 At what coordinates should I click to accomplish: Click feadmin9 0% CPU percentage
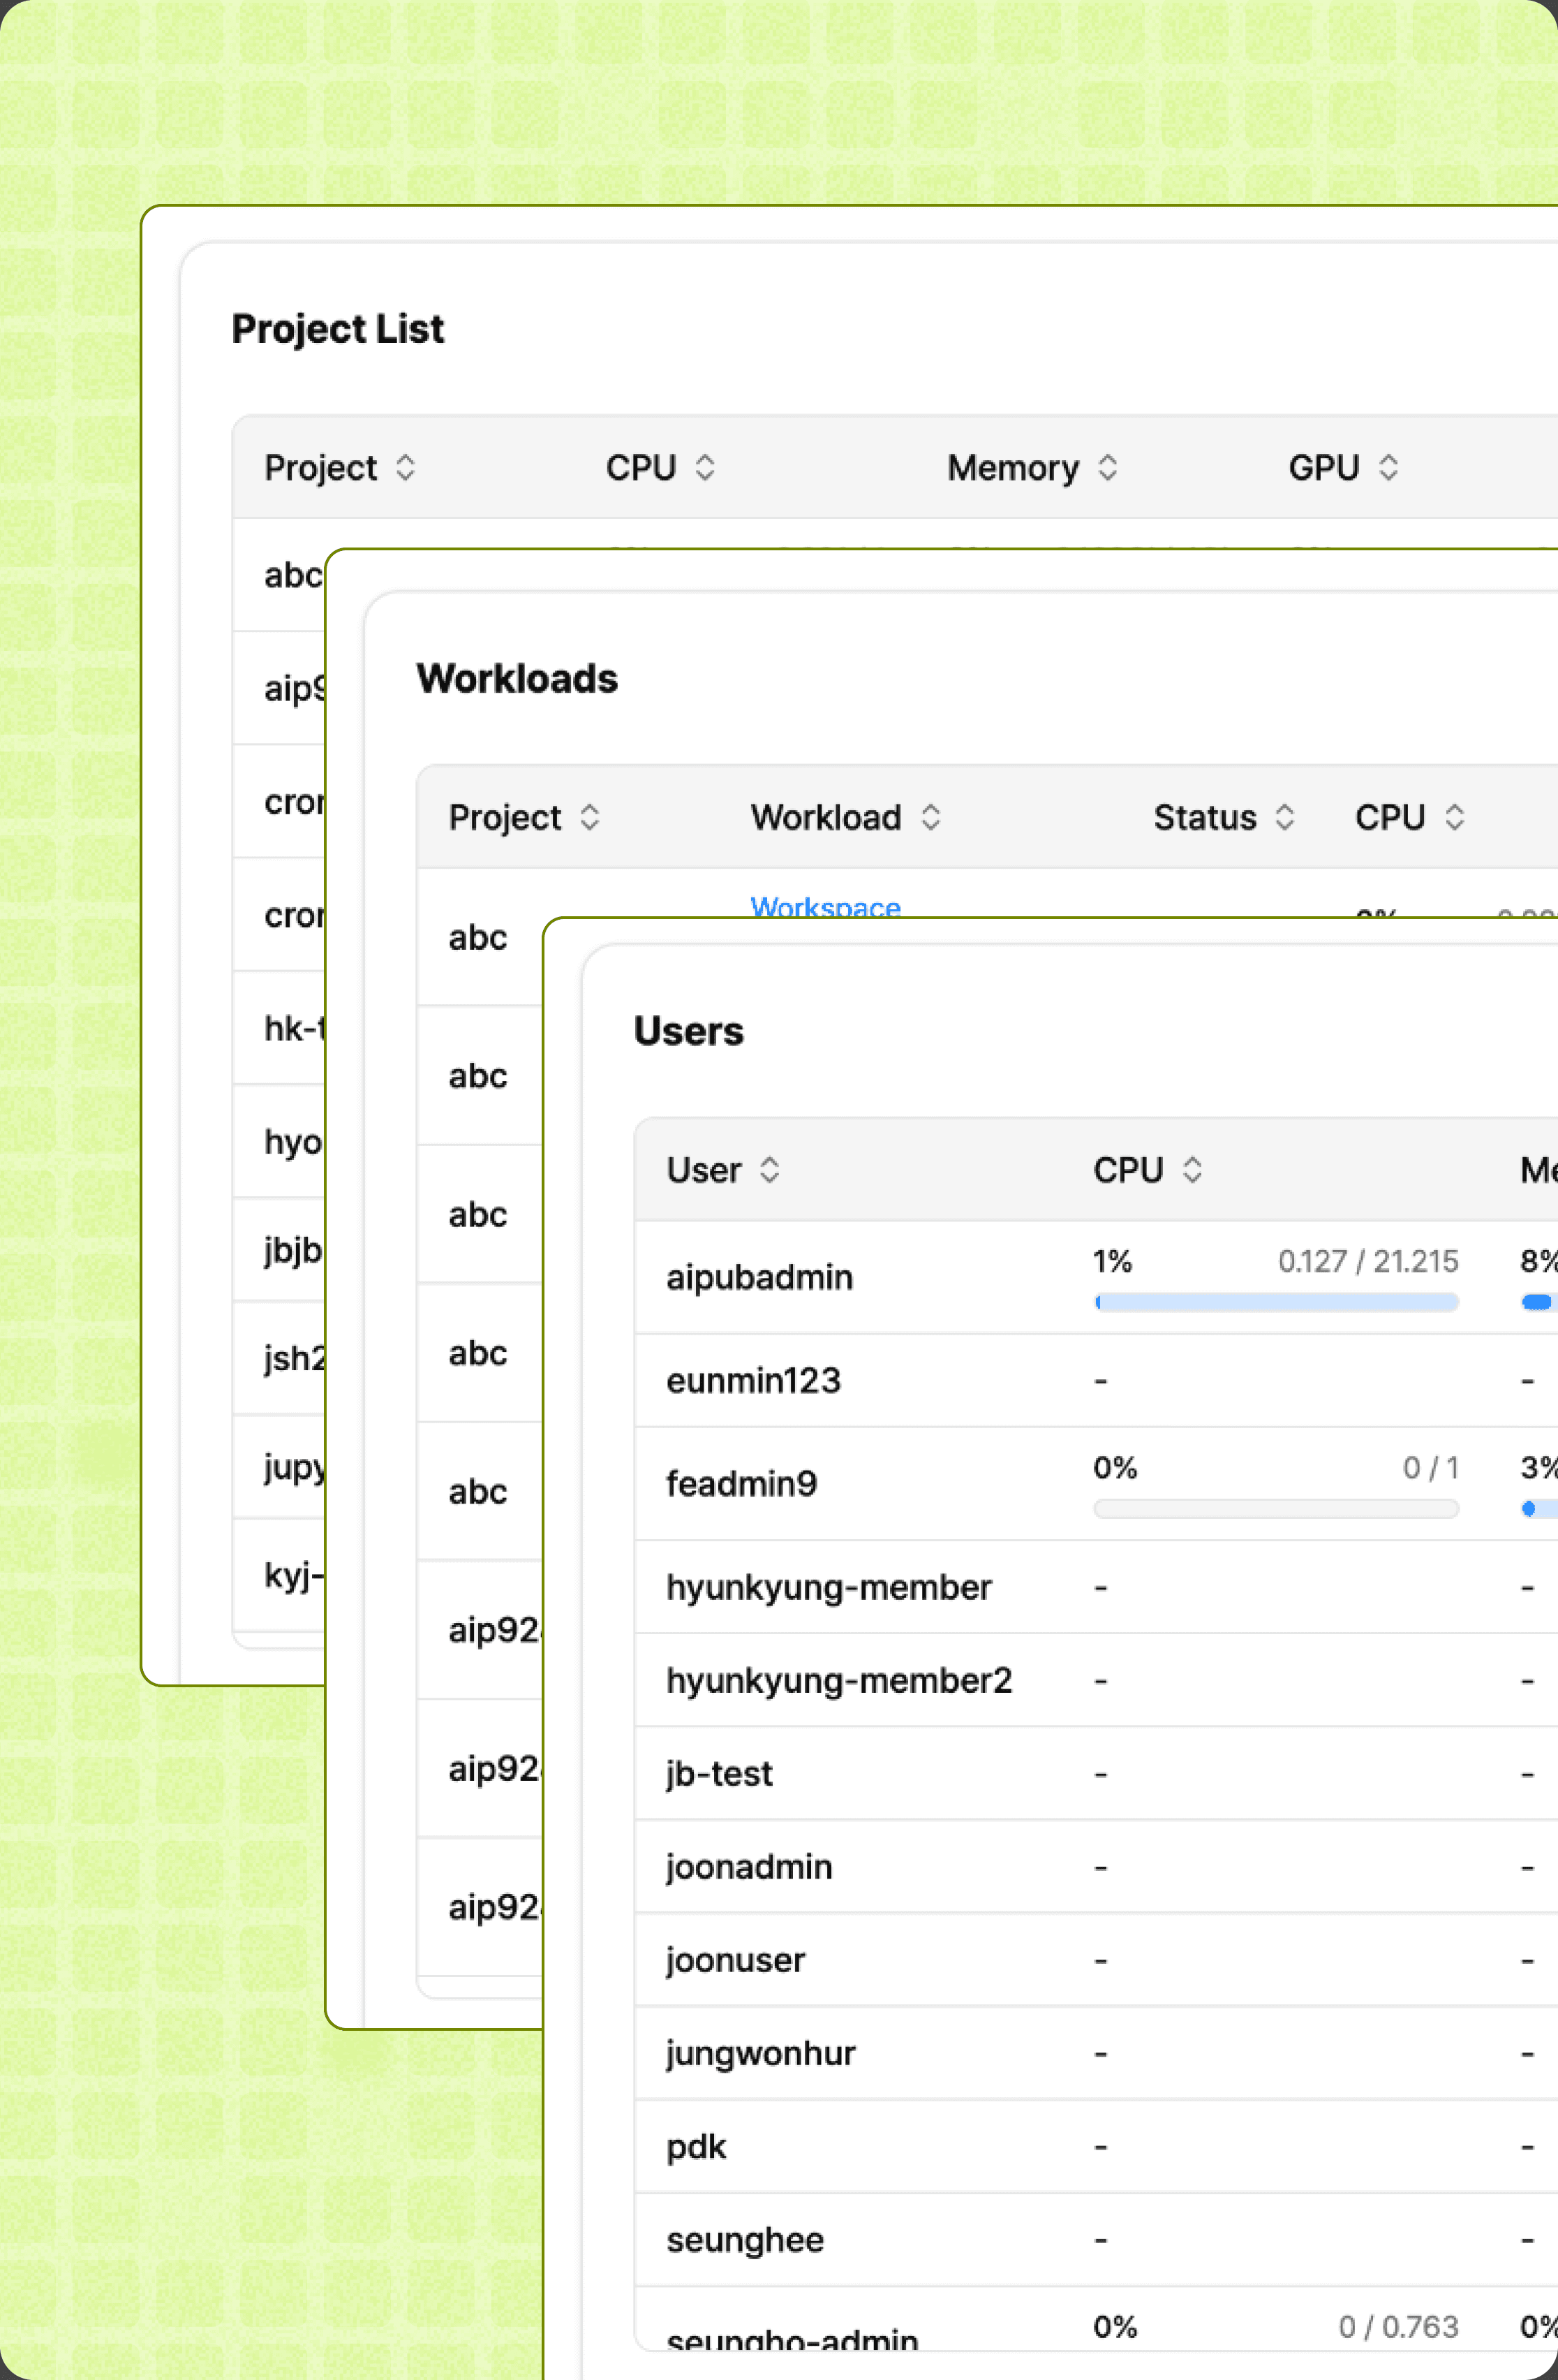coord(1115,1467)
